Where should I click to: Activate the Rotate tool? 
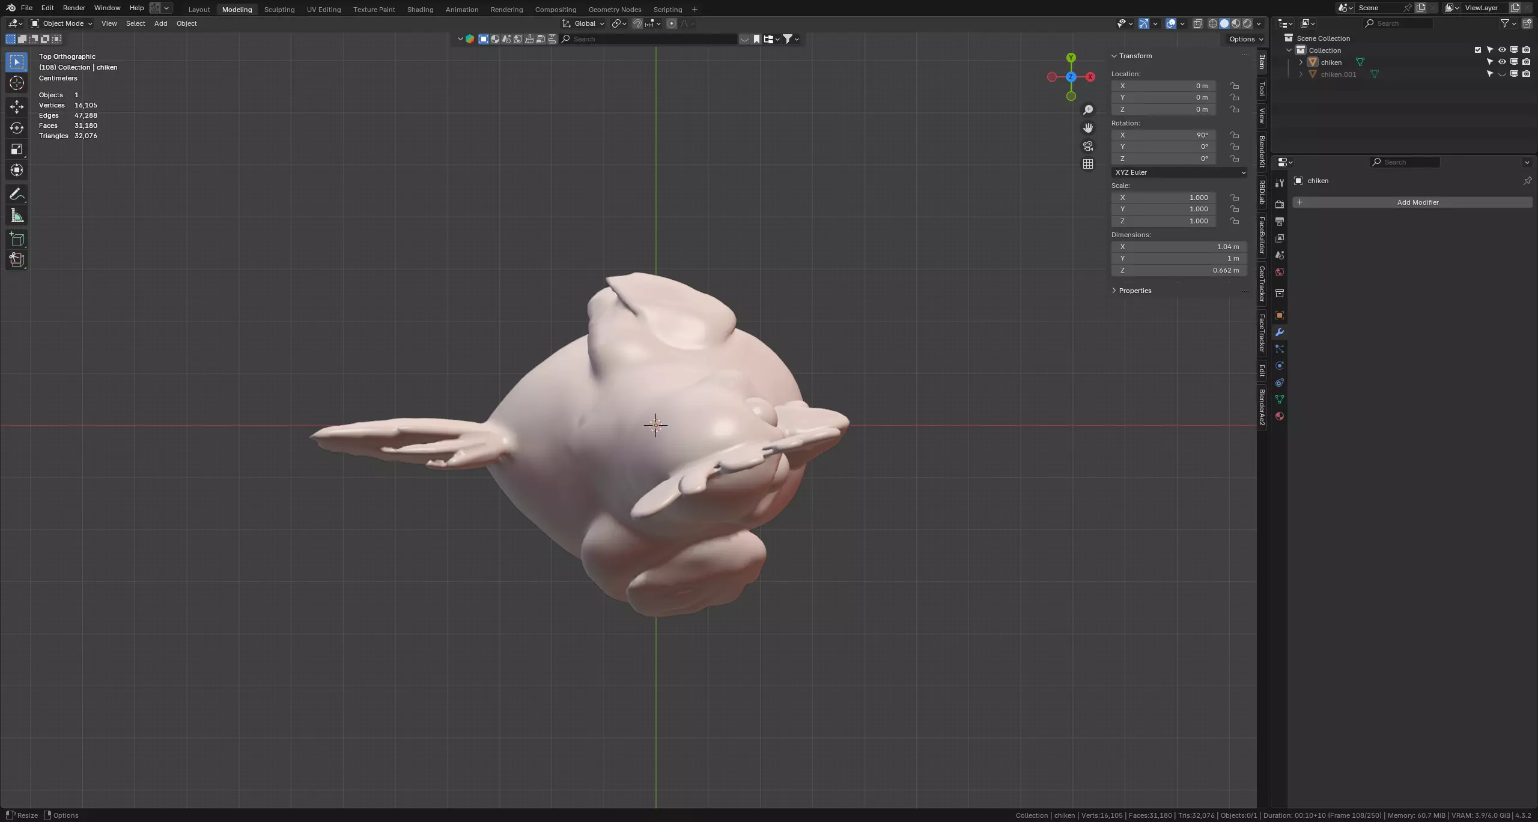17,128
